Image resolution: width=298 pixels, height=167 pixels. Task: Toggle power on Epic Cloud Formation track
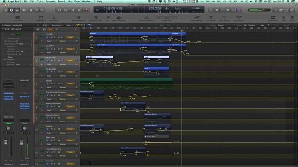click(47, 95)
